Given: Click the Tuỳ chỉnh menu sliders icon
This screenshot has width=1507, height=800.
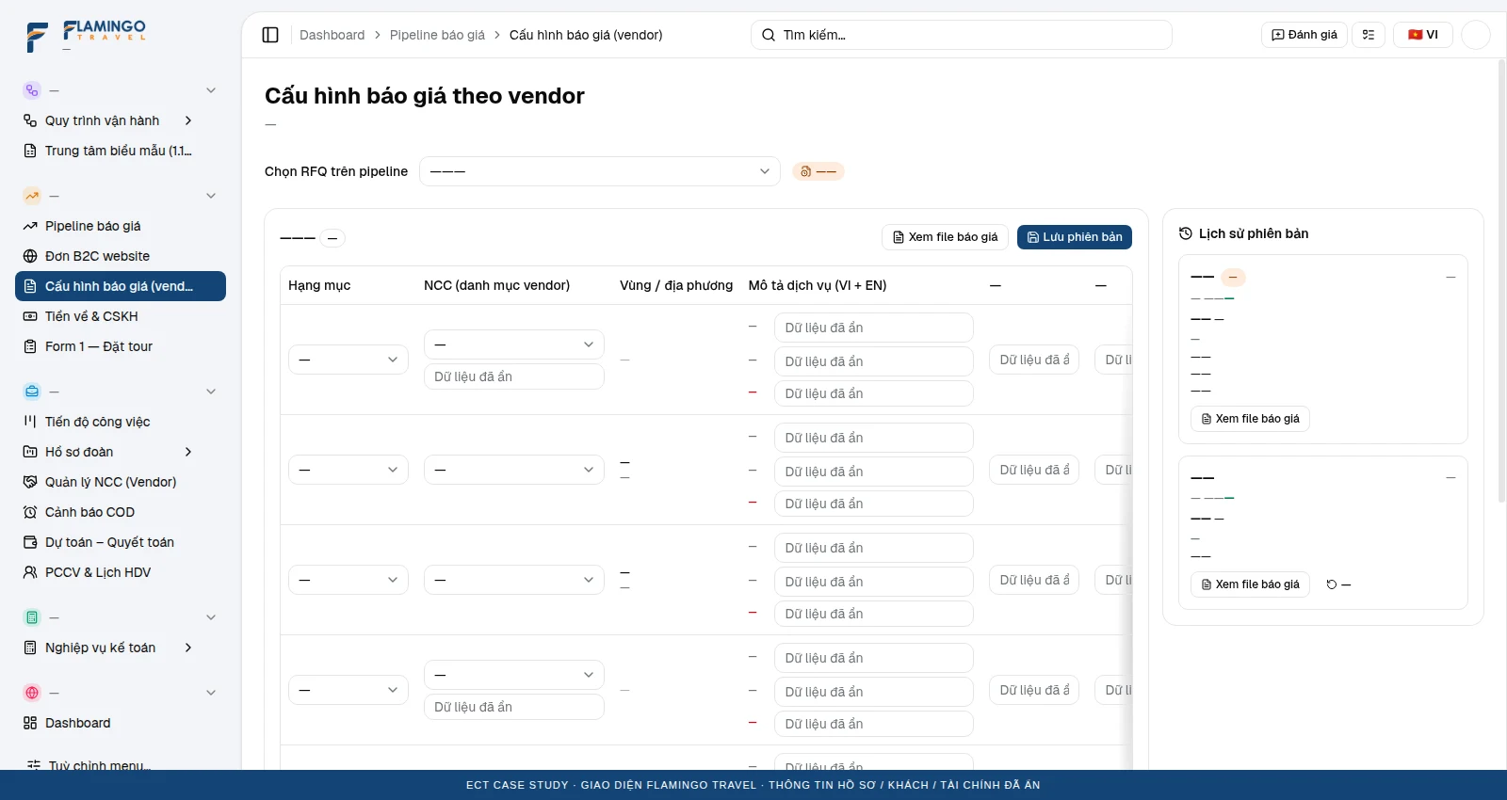Looking at the screenshot, I should point(34,765).
